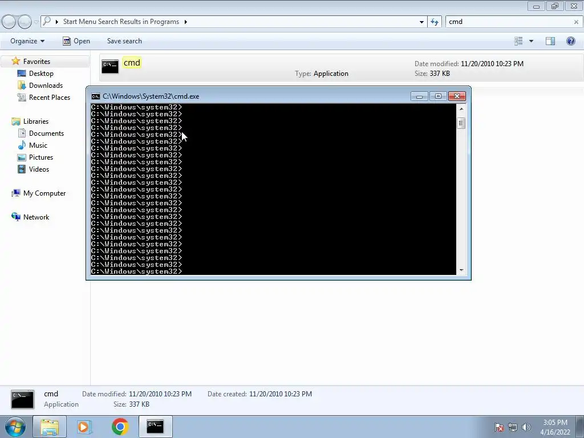The width and height of the screenshot is (584, 438).
Task: Open the network tray icon
Action: pos(513,427)
